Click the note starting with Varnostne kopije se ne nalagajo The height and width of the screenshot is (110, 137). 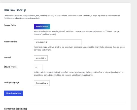(77, 33)
